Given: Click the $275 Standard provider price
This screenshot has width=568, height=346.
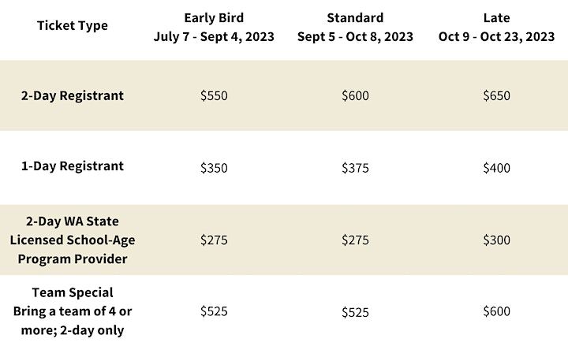Looking at the screenshot, I should (355, 240).
